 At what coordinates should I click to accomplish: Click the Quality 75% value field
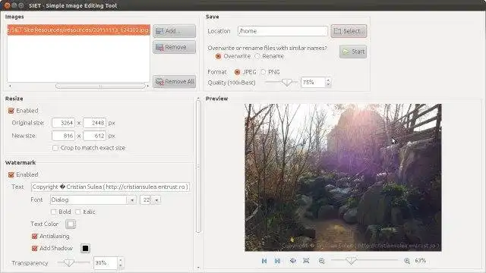tap(313, 83)
